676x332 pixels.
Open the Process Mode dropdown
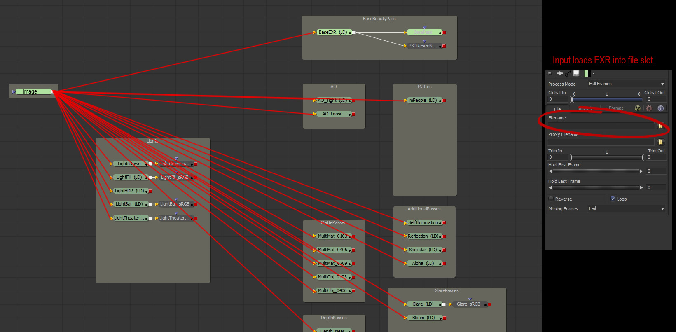[627, 84]
